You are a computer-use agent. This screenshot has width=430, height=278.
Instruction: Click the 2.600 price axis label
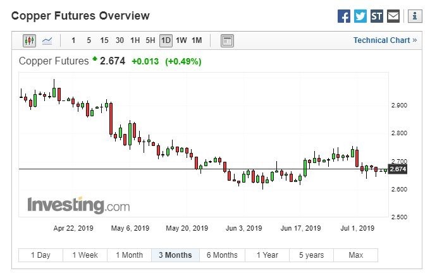[x=399, y=189]
